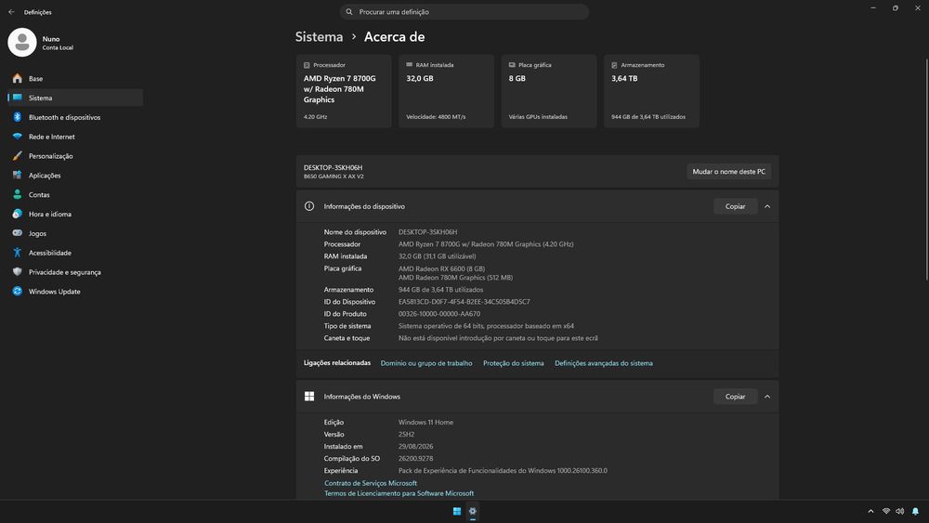Go back with the arrow icon
This screenshot has height=523, width=929.
11,12
